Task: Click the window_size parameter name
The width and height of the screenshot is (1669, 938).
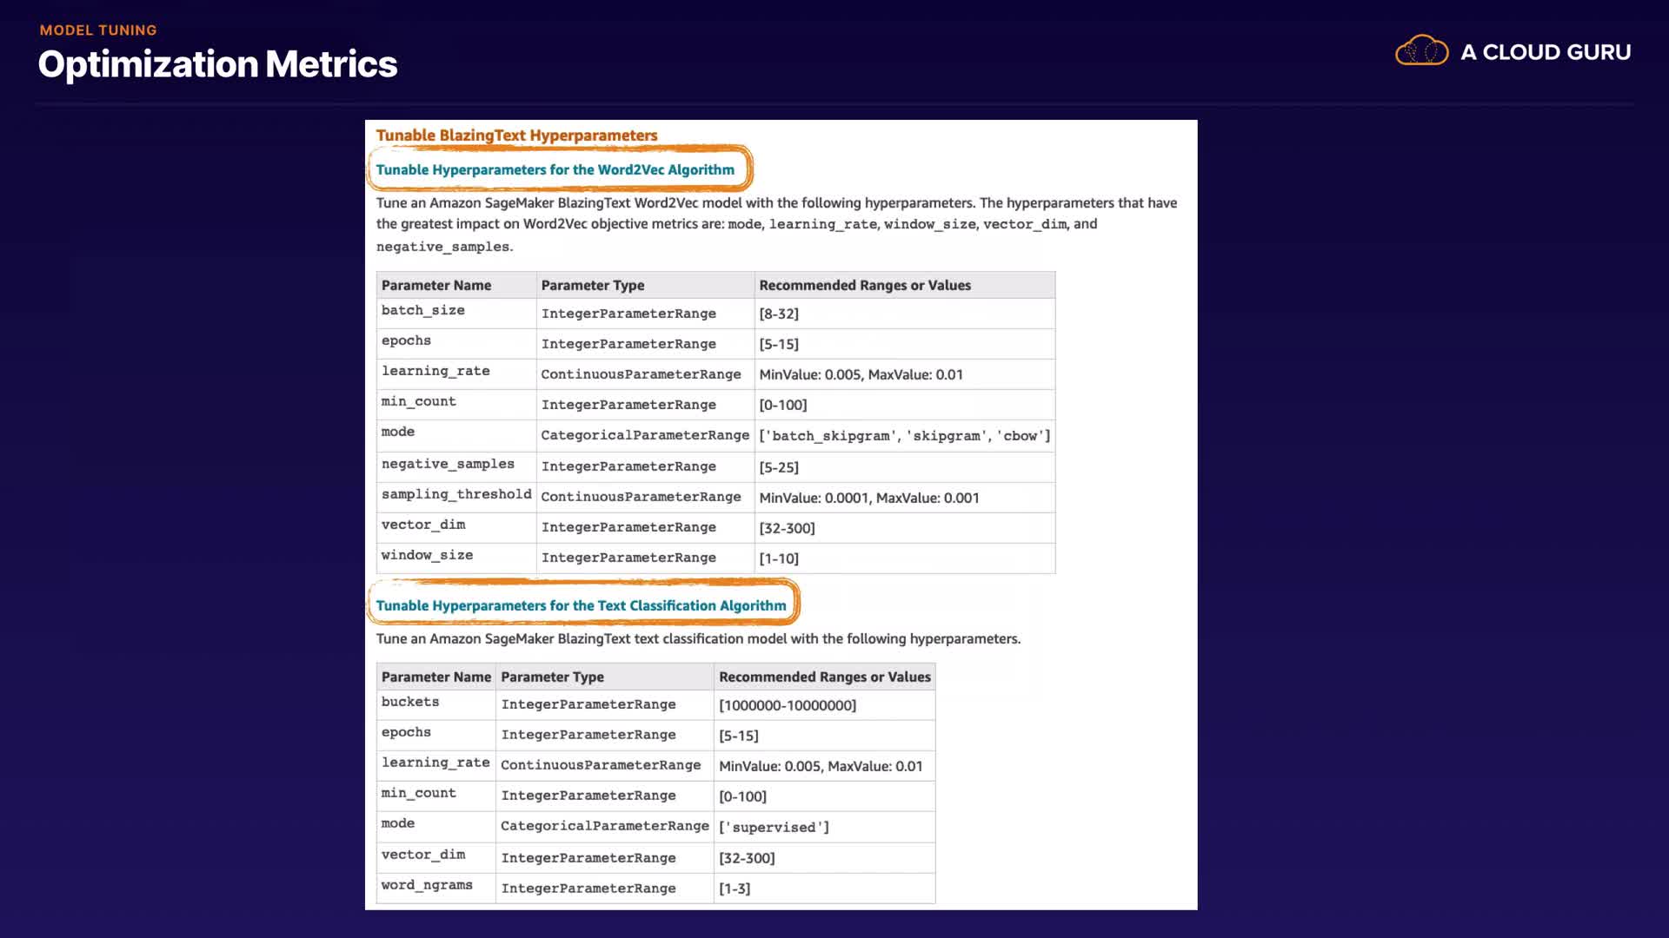Action: pos(427,555)
